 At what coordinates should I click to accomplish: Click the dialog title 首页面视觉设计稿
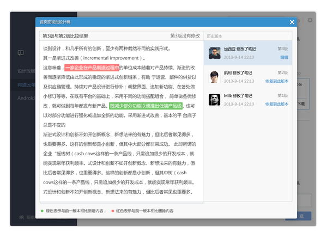[x=55, y=22]
